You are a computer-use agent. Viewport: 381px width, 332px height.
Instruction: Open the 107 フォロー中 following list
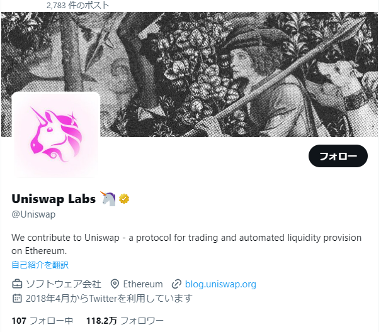tap(42, 321)
